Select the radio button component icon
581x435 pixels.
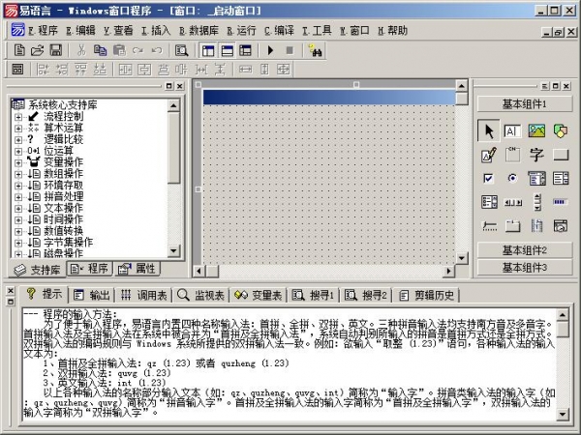pyautogui.click(x=512, y=179)
